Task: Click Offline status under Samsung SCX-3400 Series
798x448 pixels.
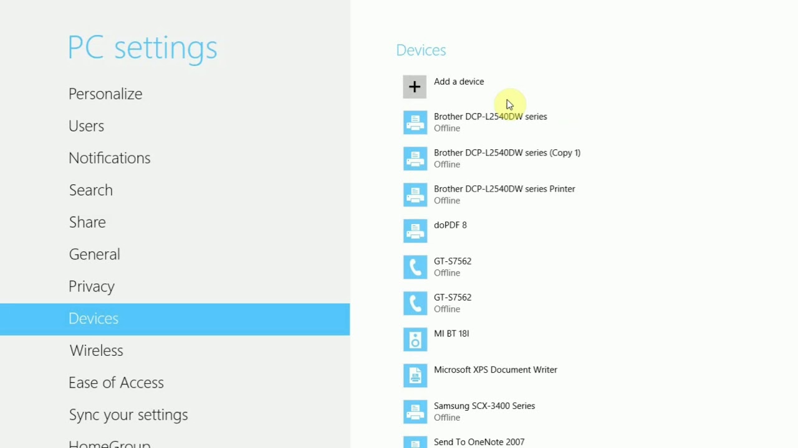Action: (447, 418)
